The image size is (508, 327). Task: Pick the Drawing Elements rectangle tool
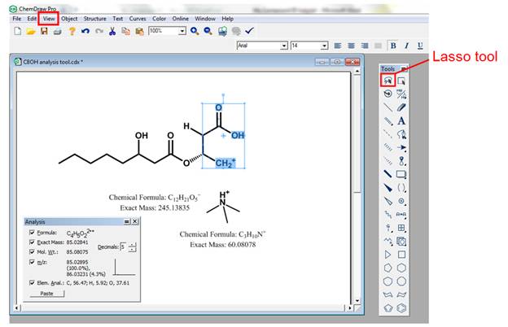pos(401,174)
